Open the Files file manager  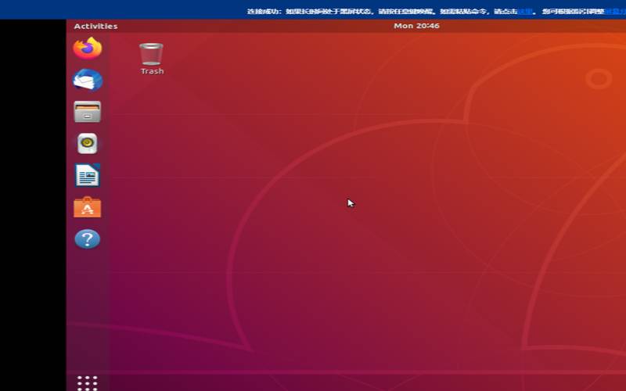tap(88, 112)
